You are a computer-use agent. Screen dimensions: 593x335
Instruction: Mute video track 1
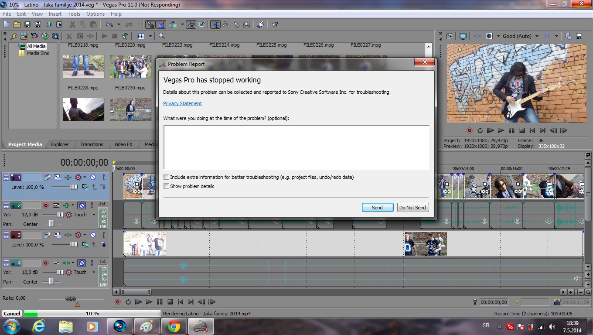(x=93, y=178)
